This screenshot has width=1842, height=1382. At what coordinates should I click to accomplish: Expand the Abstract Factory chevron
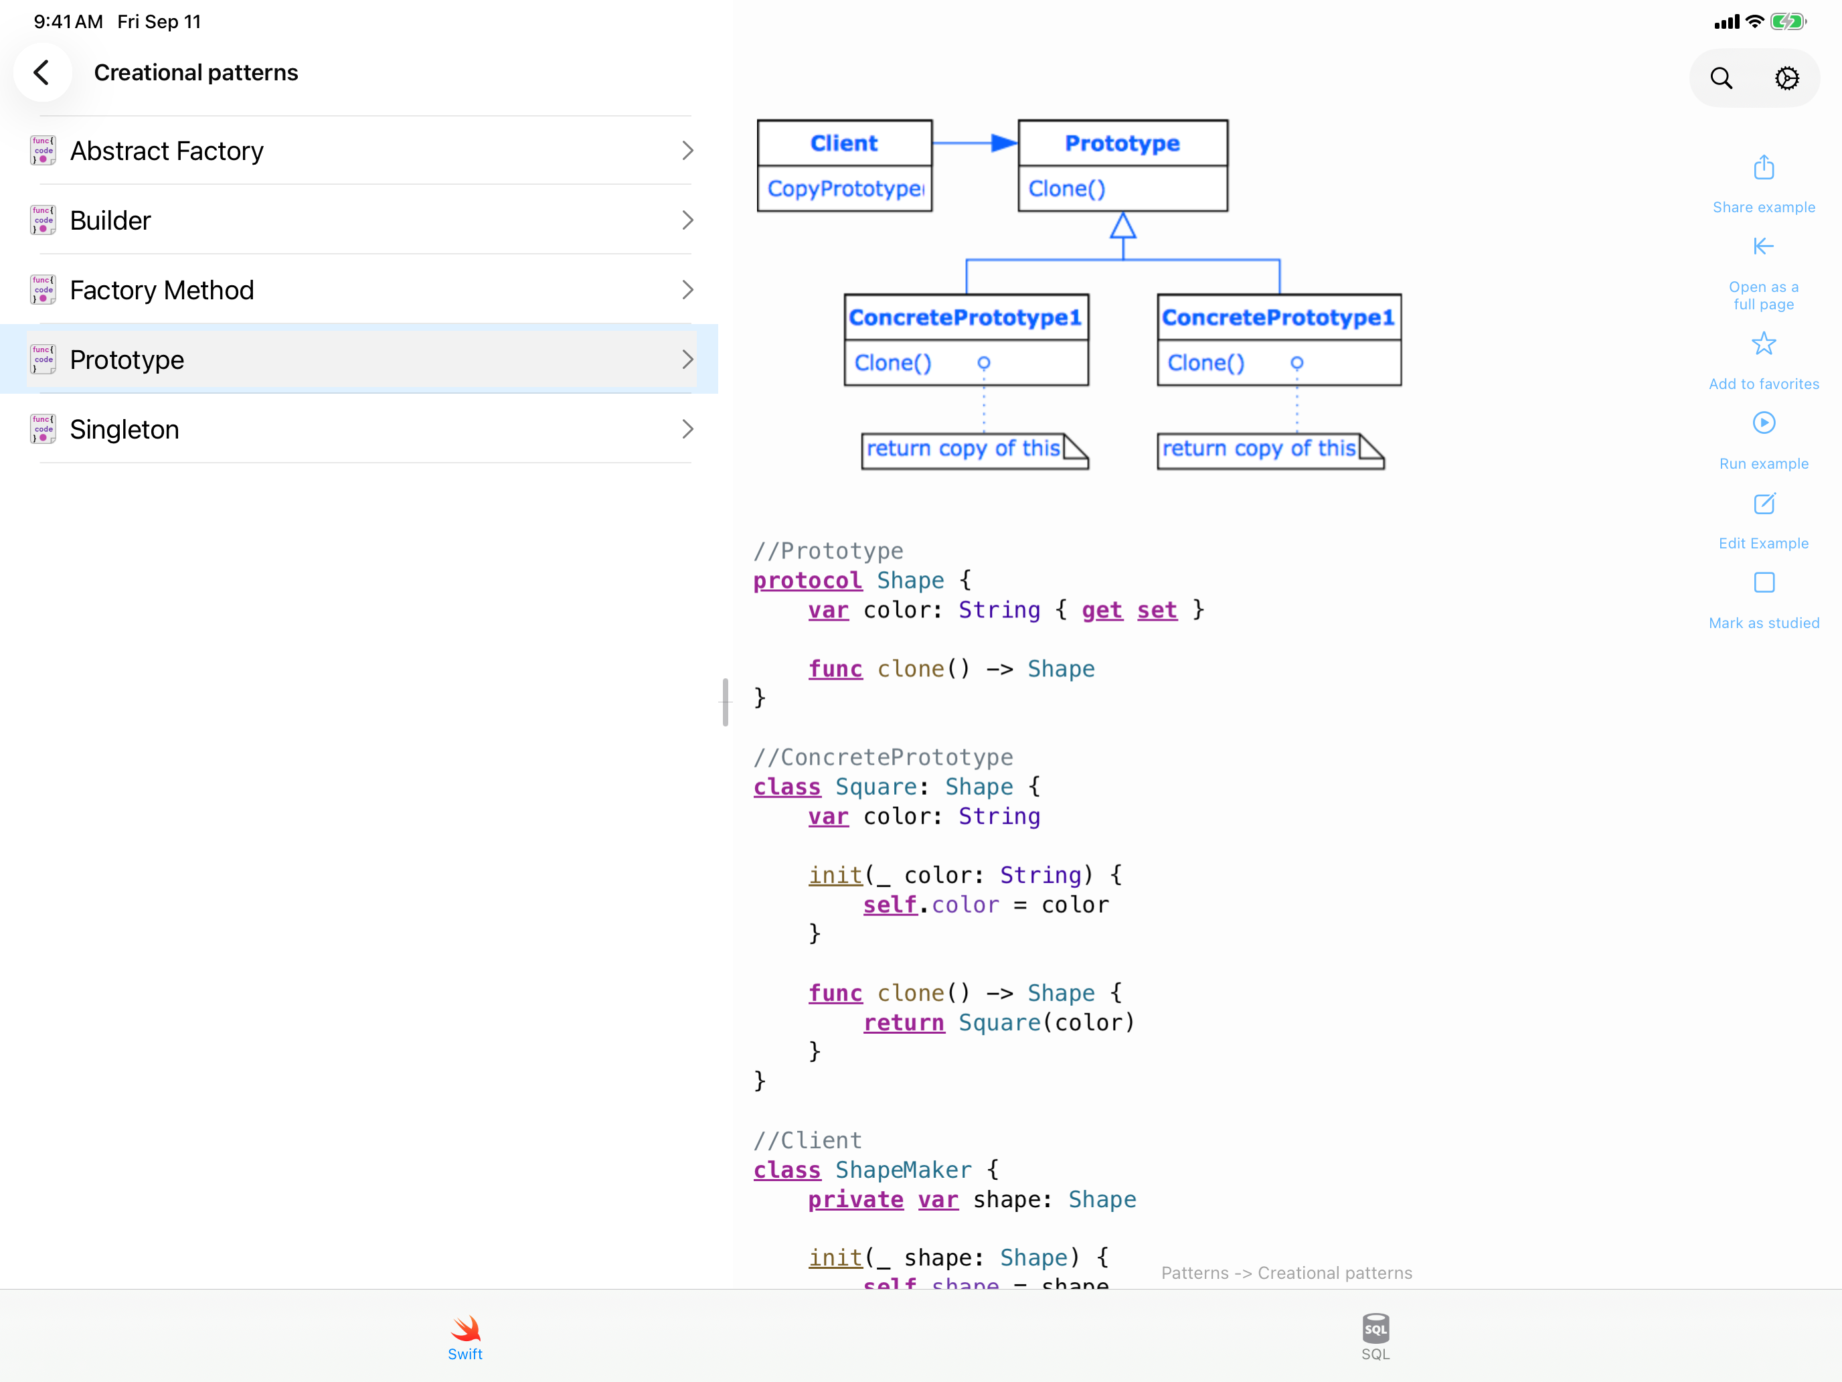click(x=687, y=151)
